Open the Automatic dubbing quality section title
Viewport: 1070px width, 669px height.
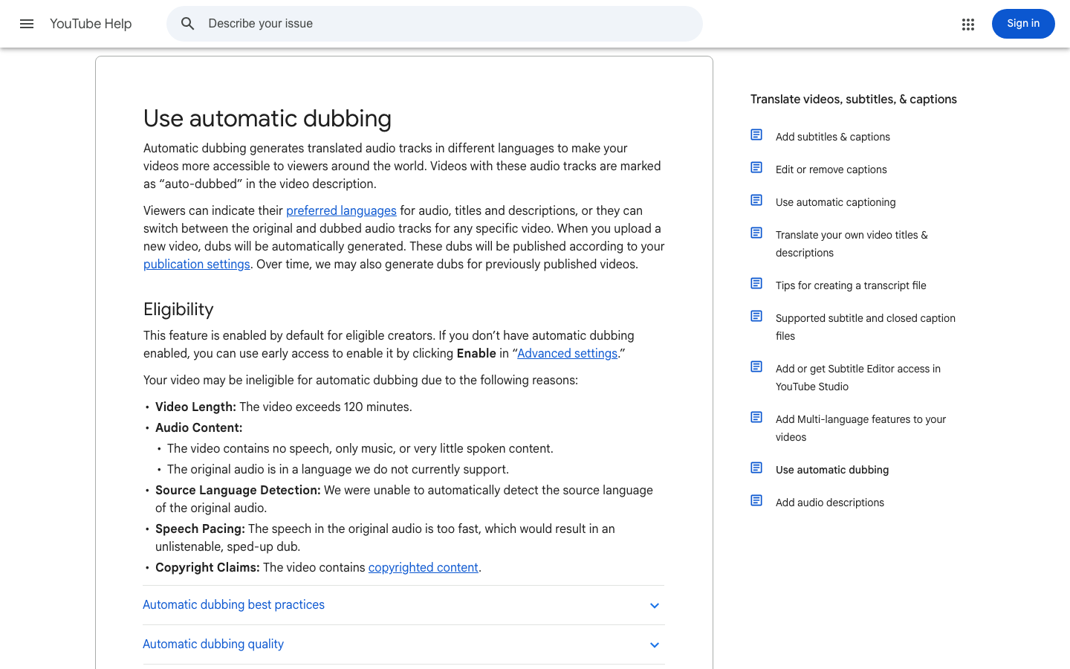pos(213,644)
